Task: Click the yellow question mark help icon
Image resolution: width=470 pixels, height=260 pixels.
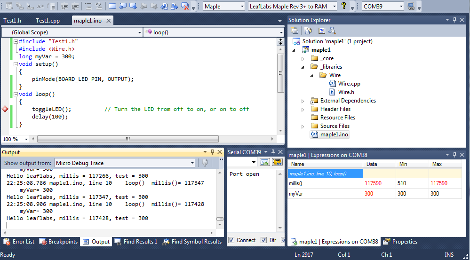Action: click(344, 6)
